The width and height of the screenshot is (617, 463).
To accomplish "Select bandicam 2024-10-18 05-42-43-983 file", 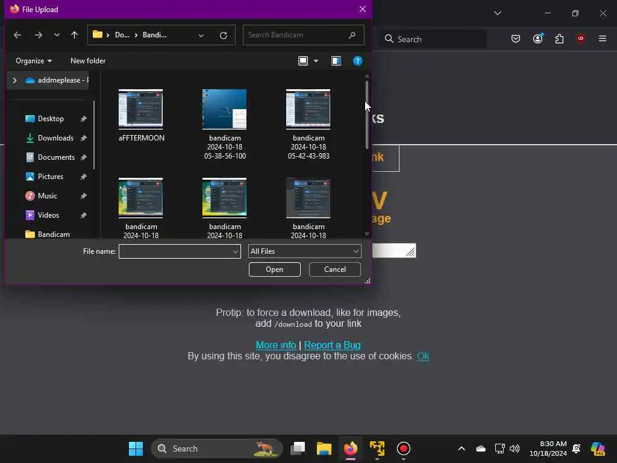I will pos(308,124).
